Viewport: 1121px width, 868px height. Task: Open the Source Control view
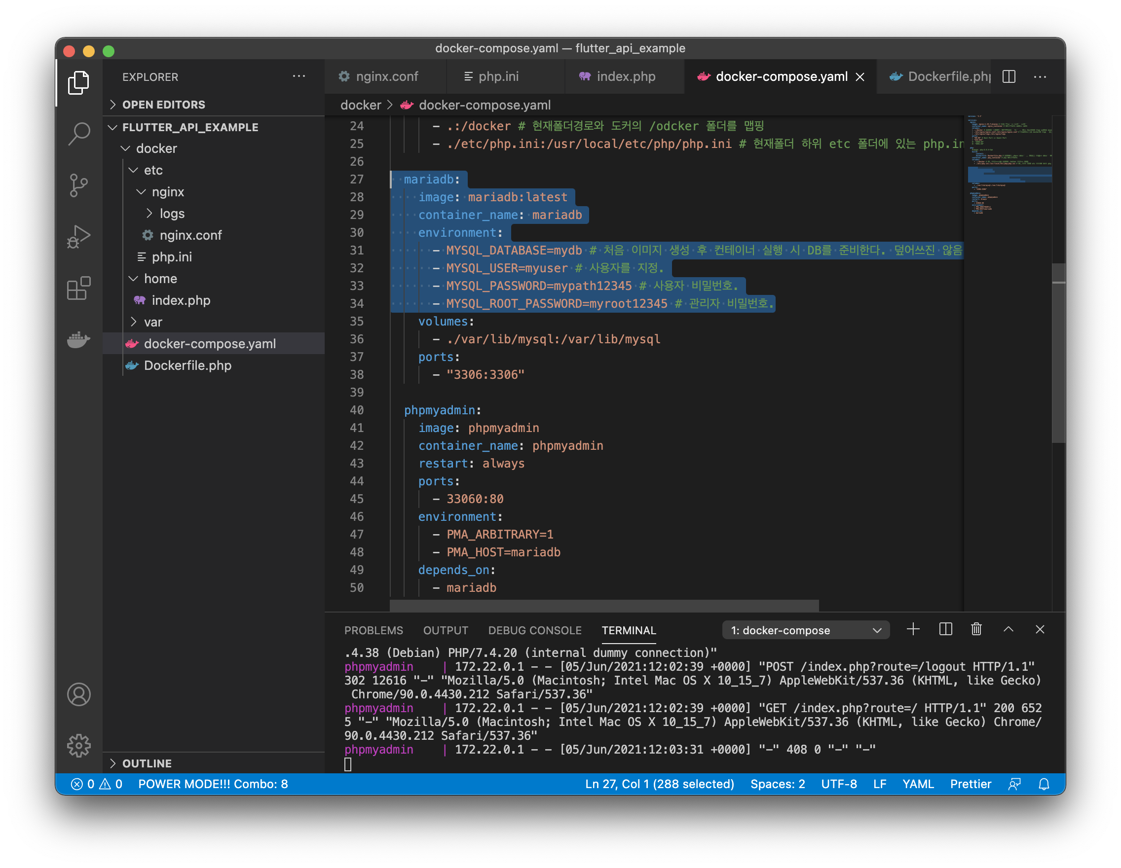[x=78, y=185]
